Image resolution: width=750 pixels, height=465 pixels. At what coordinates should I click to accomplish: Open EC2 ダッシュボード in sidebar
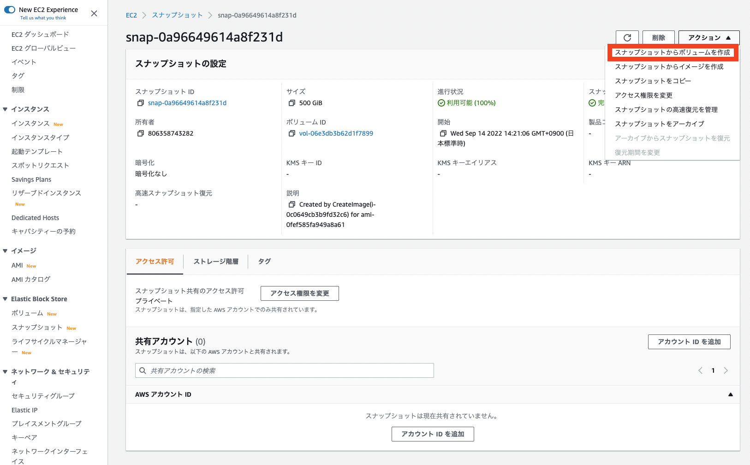coord(40,35)
